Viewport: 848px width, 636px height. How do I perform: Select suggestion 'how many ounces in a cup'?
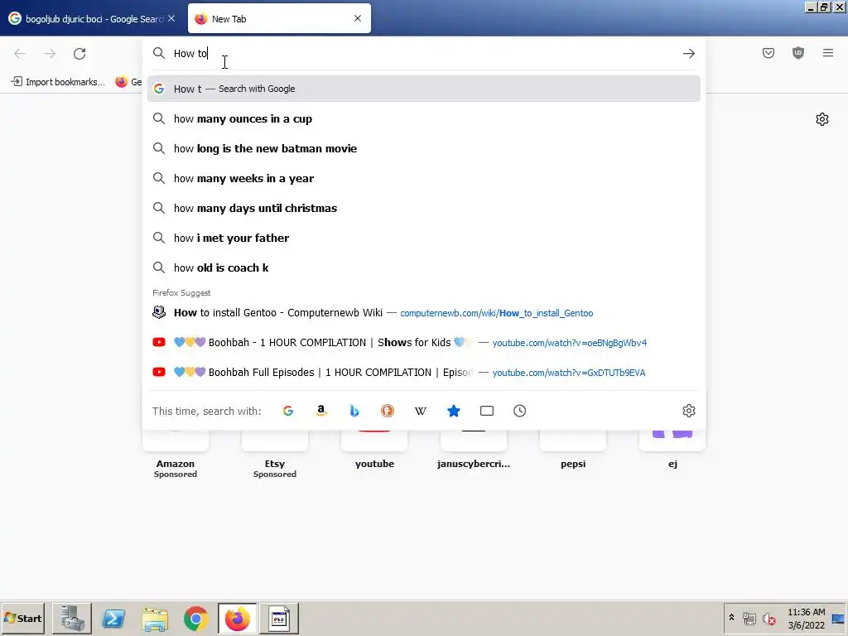[x=423, y=119]
